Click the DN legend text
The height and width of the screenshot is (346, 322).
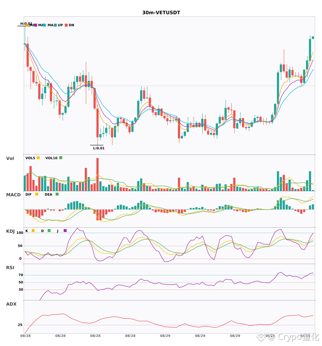[x=71, y=25]
